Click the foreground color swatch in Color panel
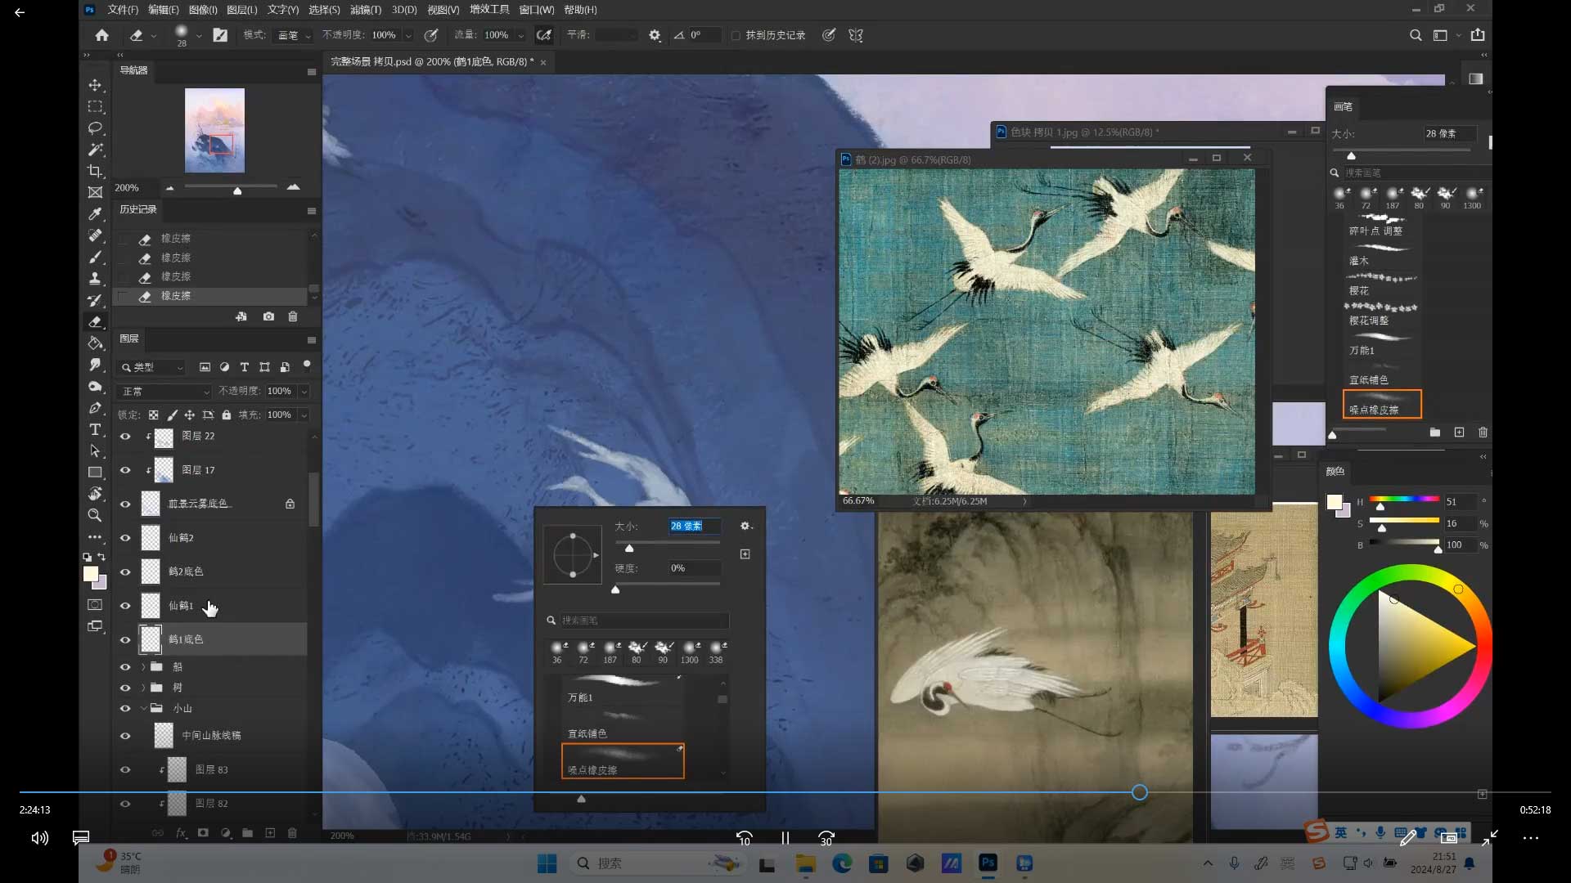The width and height of the screenshot is (1571, 883). [1334, 502]
